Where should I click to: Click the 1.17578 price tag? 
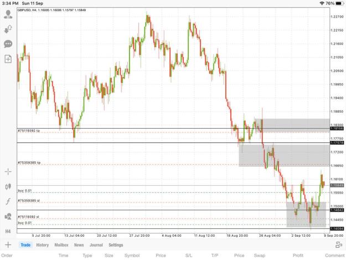click(x=337, y=143)
